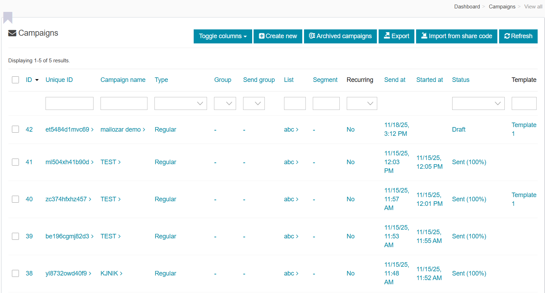Open the mailozar demo campaign link

121,130
